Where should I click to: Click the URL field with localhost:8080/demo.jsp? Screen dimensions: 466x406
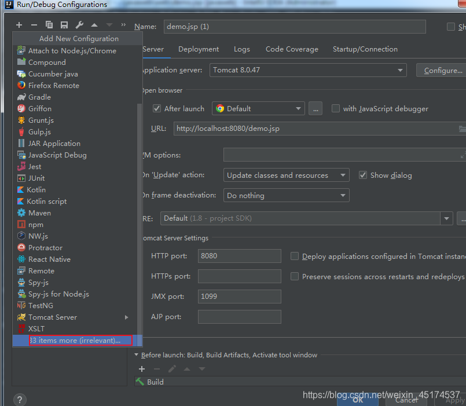click(320, 129)
